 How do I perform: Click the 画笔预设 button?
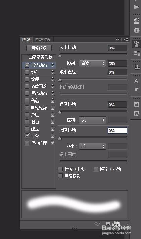[39, 48]
